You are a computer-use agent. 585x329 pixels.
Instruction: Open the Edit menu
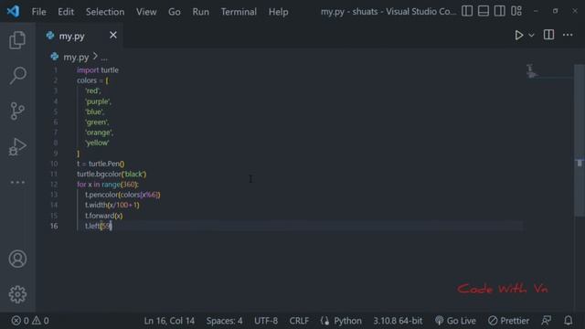[x=66, y=12]
